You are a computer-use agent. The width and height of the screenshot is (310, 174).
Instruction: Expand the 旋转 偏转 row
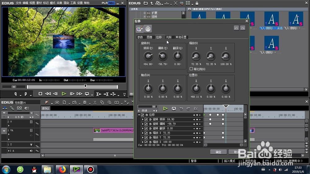[x=143, y=124]
